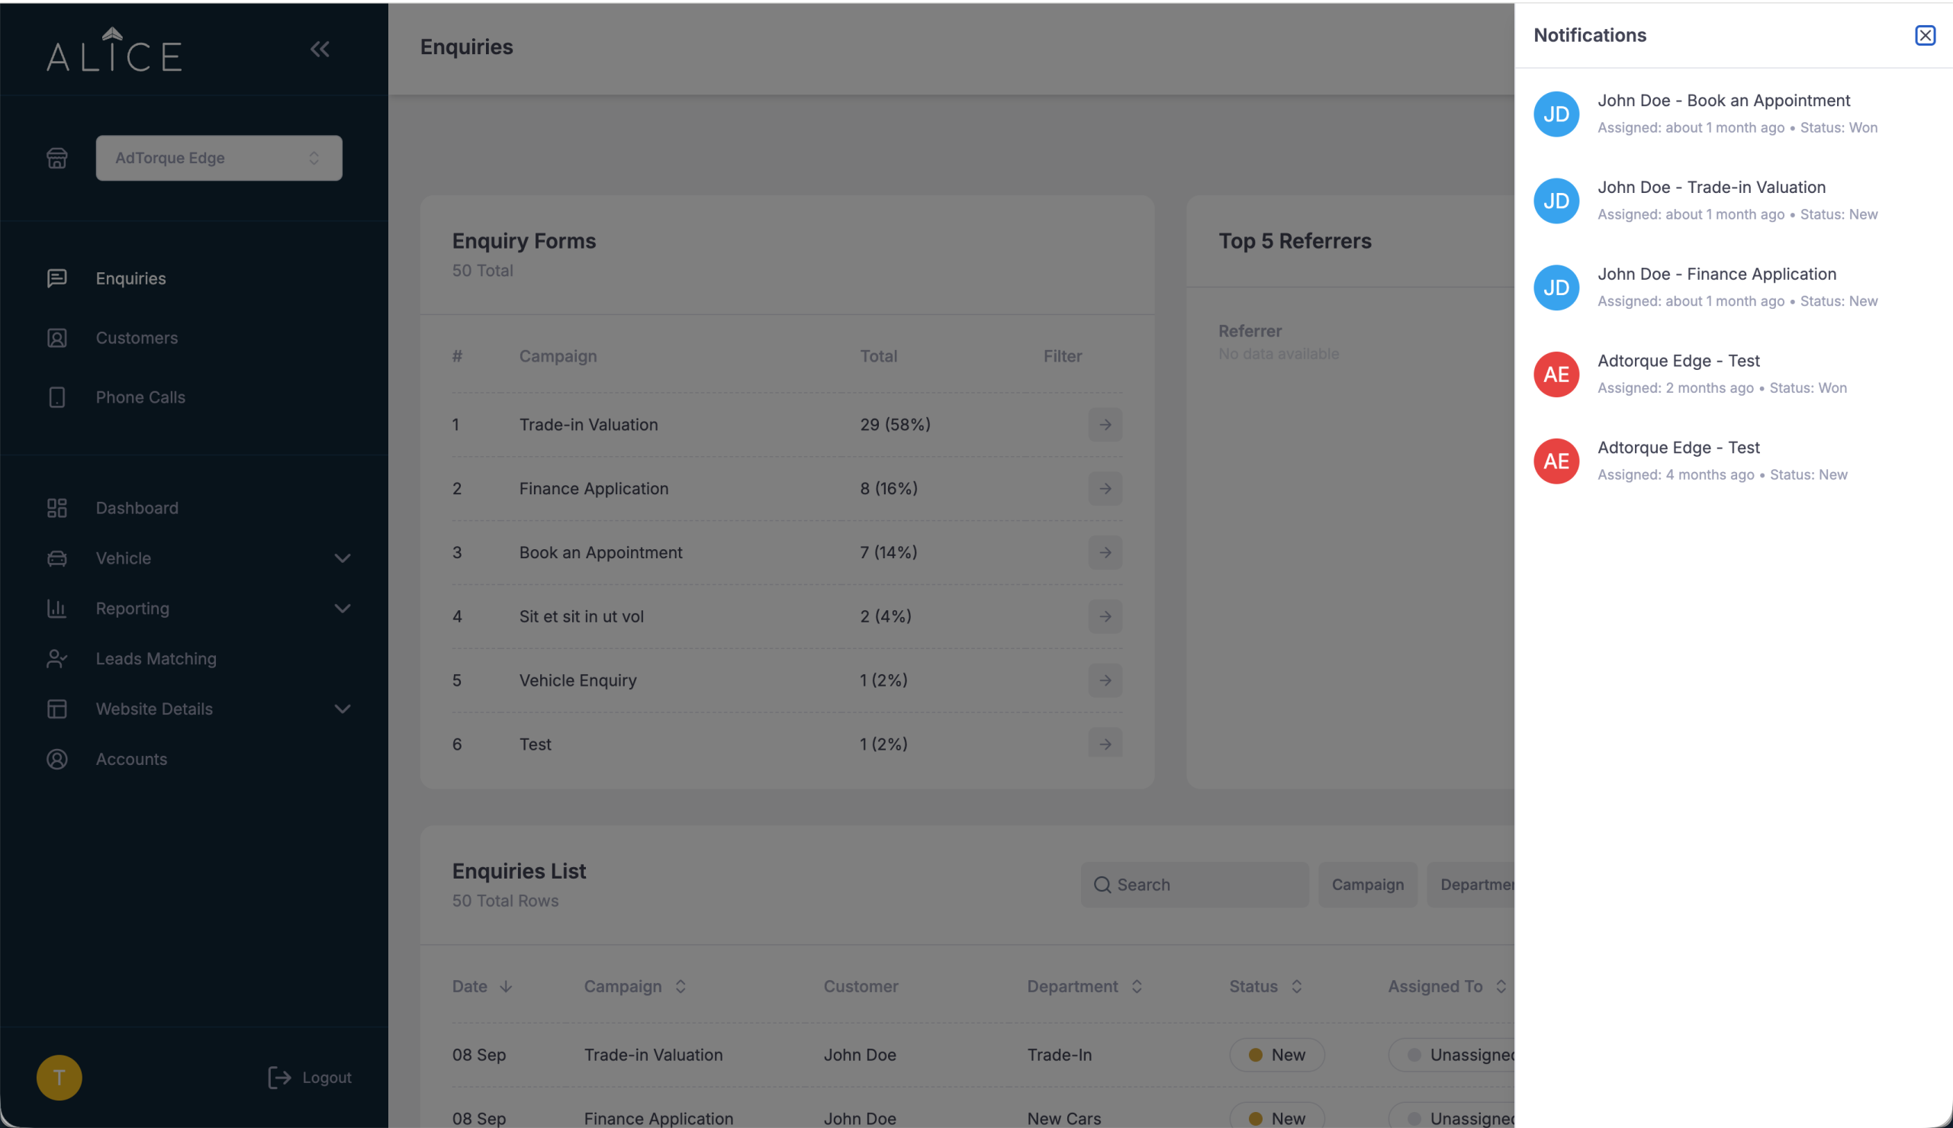
Task: Expand the Reporting submenu chevron
Action: (343, 609)
